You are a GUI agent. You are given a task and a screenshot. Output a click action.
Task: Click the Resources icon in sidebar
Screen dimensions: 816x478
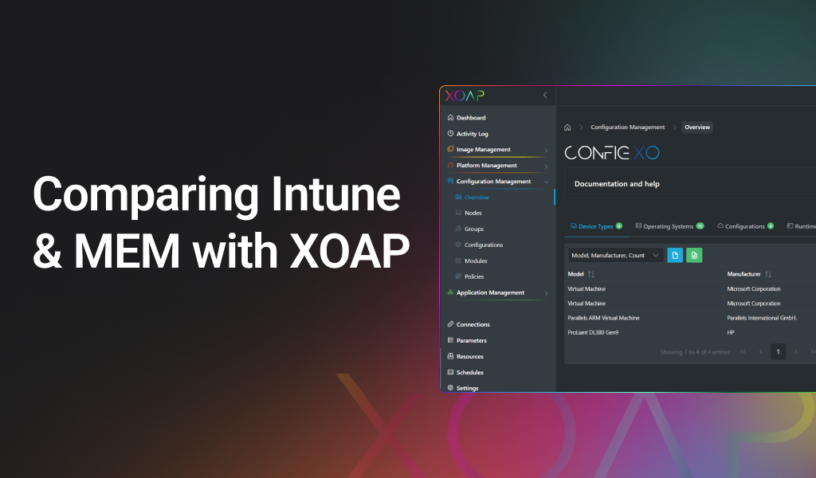(x=451, y=356)
